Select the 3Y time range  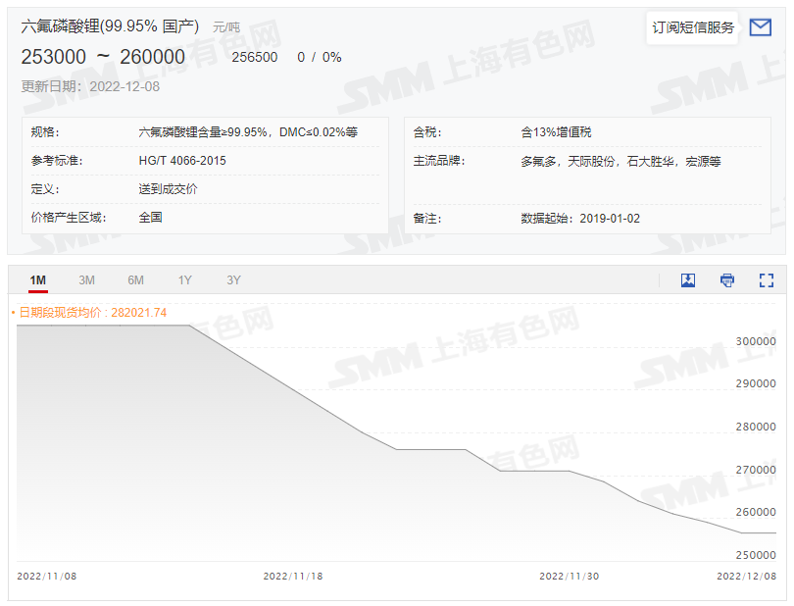point(233,280)
